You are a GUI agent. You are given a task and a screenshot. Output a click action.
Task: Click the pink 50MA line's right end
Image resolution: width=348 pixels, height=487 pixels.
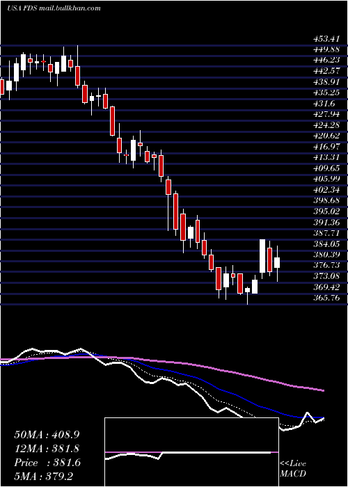coord(323,390)
